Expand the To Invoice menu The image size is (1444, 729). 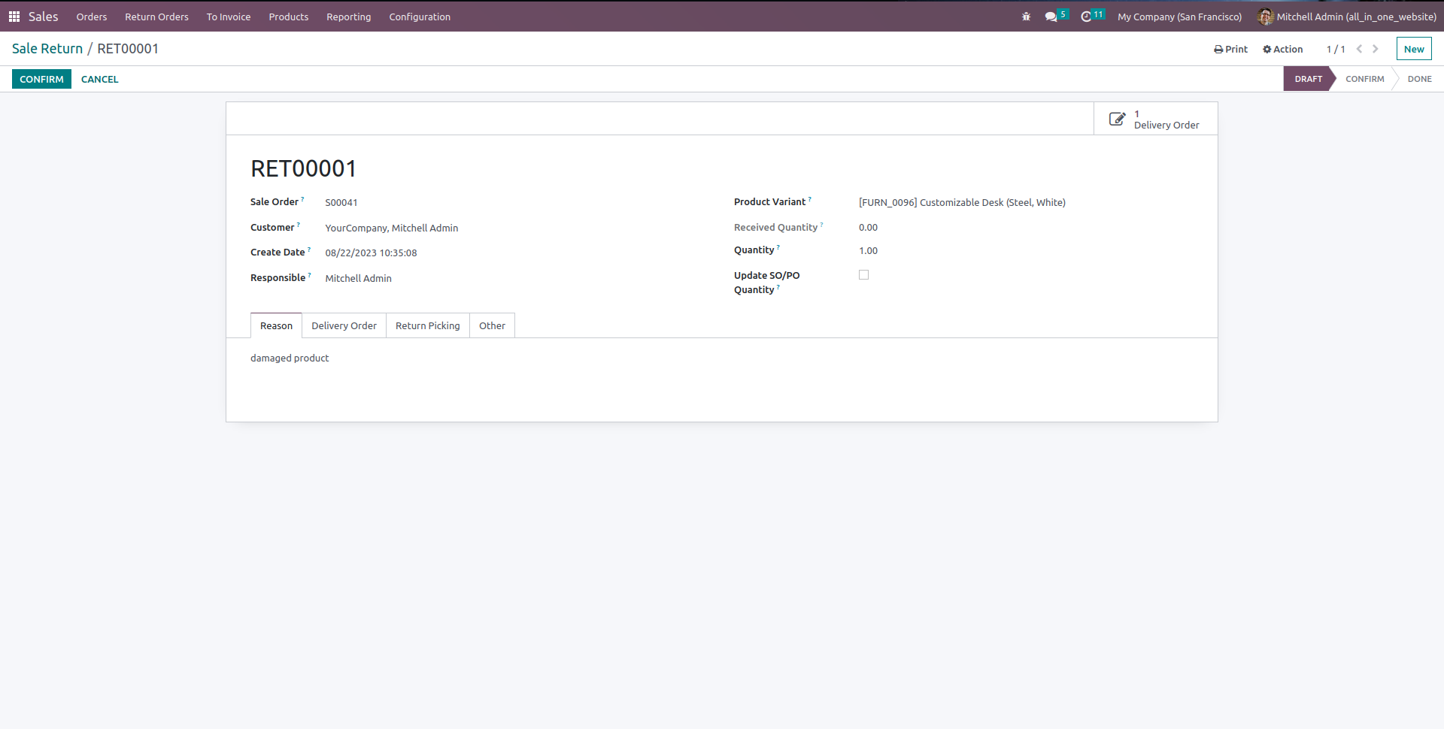(x=229, y=17)
